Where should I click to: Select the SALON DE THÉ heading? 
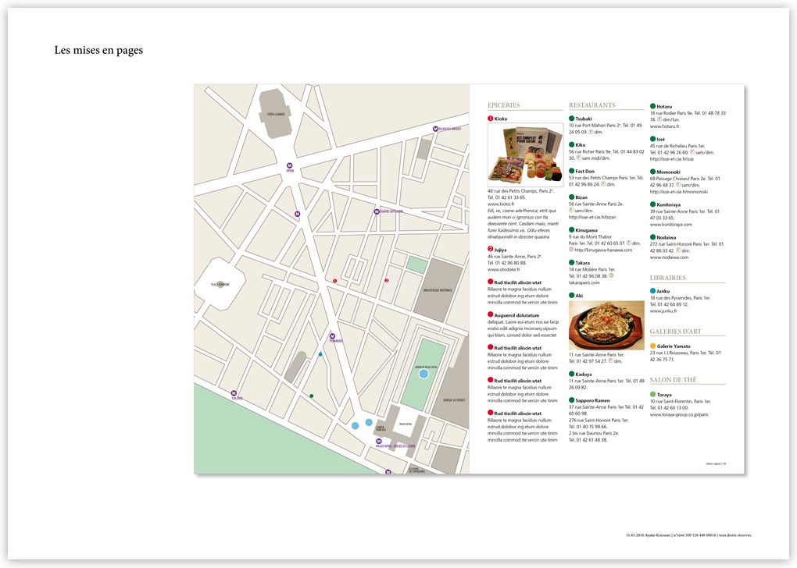pos(673,380)
